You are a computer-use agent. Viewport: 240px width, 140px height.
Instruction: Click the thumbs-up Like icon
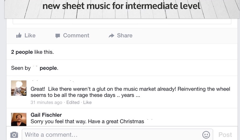19,35
